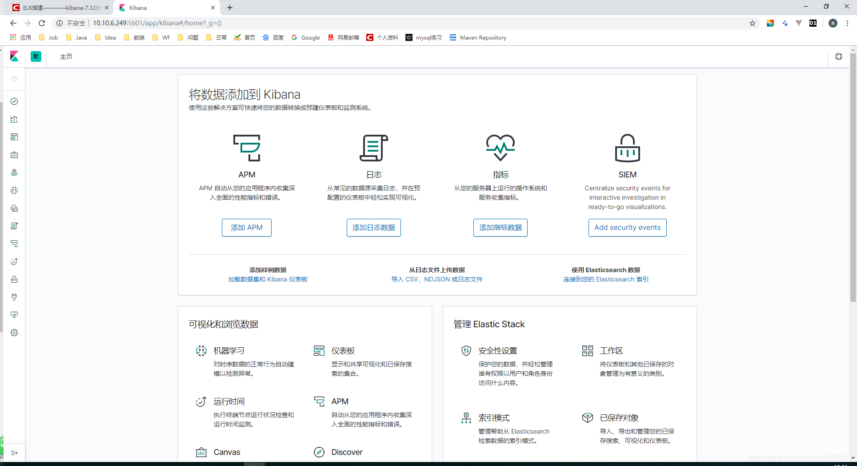Click the large SIEM lock icon
This screenshot has width=857, height=466.
[x=628, y=148]
